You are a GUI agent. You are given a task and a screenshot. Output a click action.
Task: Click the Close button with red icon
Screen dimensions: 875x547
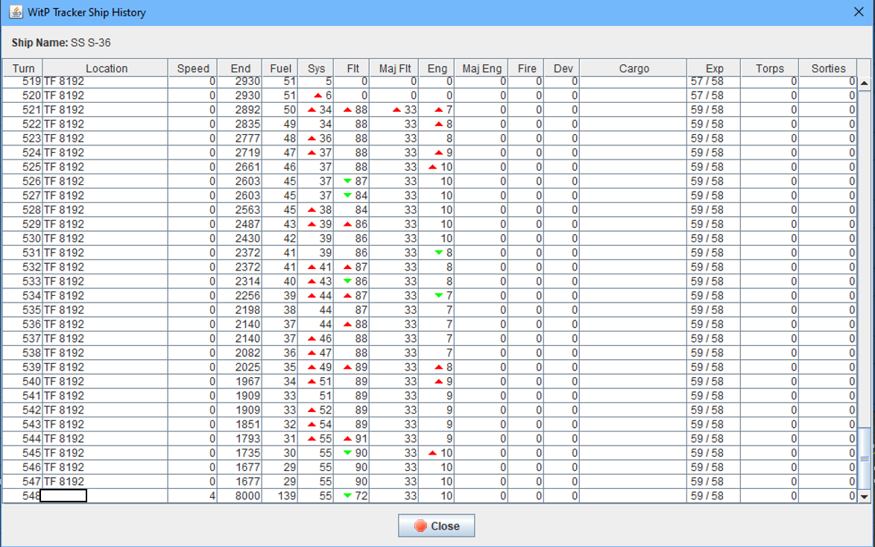[x=437, y=526]
